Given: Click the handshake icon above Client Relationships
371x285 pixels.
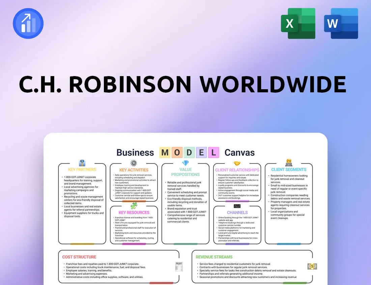Looking at the screenshot, I should (237, 163).
